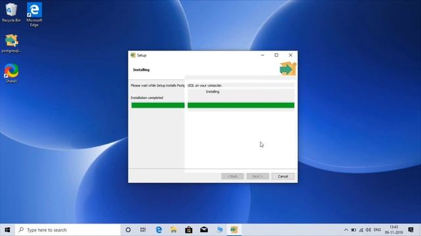Click the blue taskbar app next to Mail
This screenshot has width=421, height=236.
(x=219, y=230)
